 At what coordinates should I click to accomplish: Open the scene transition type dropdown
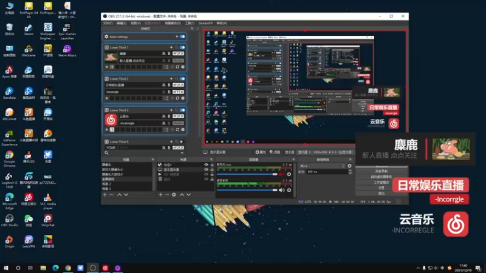pyautogui.click(x=322, y=166)
